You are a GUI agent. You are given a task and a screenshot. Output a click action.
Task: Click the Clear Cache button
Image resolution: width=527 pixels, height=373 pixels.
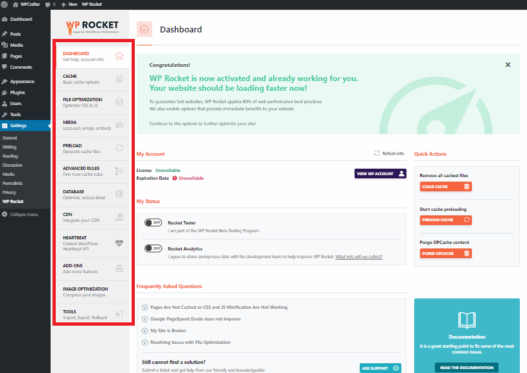coord(446,187)
